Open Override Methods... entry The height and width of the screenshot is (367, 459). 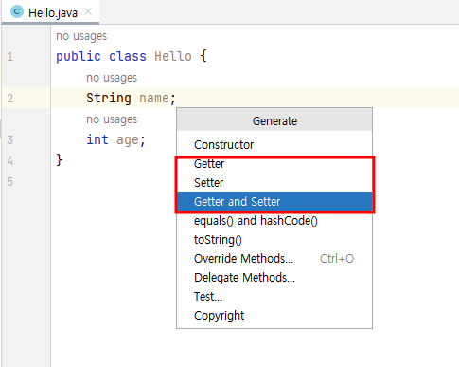(274, 259)
